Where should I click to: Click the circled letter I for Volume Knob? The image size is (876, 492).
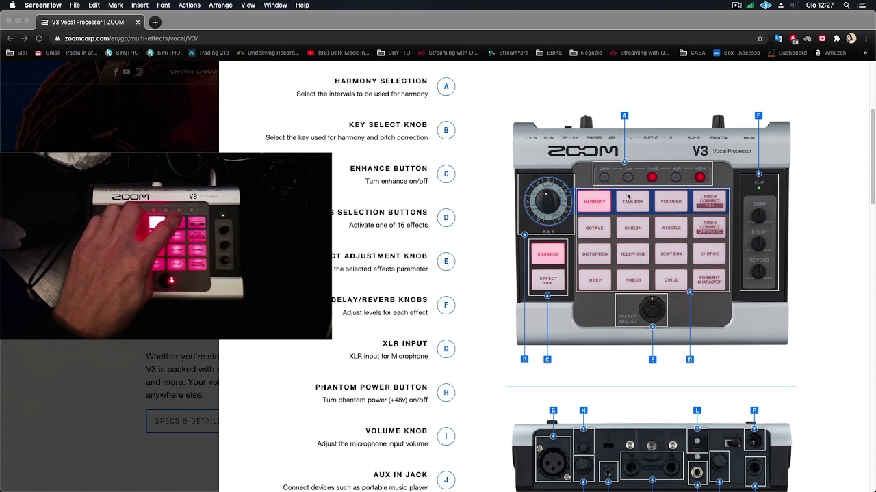[446, 437]
